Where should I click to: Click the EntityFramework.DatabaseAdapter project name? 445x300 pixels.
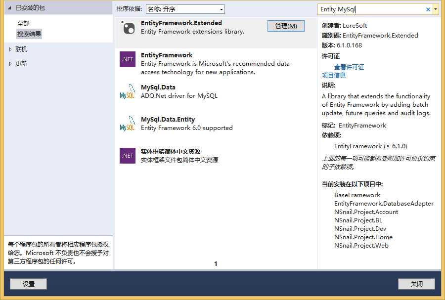click(384, 204)
